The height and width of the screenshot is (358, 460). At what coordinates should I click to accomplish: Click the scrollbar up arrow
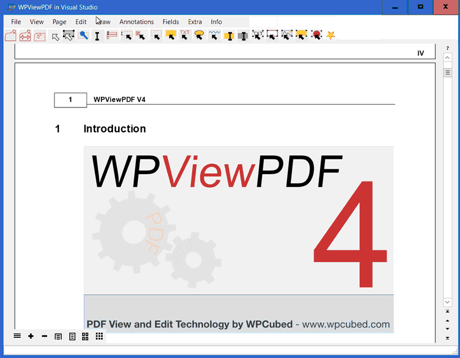click(447, 57)
